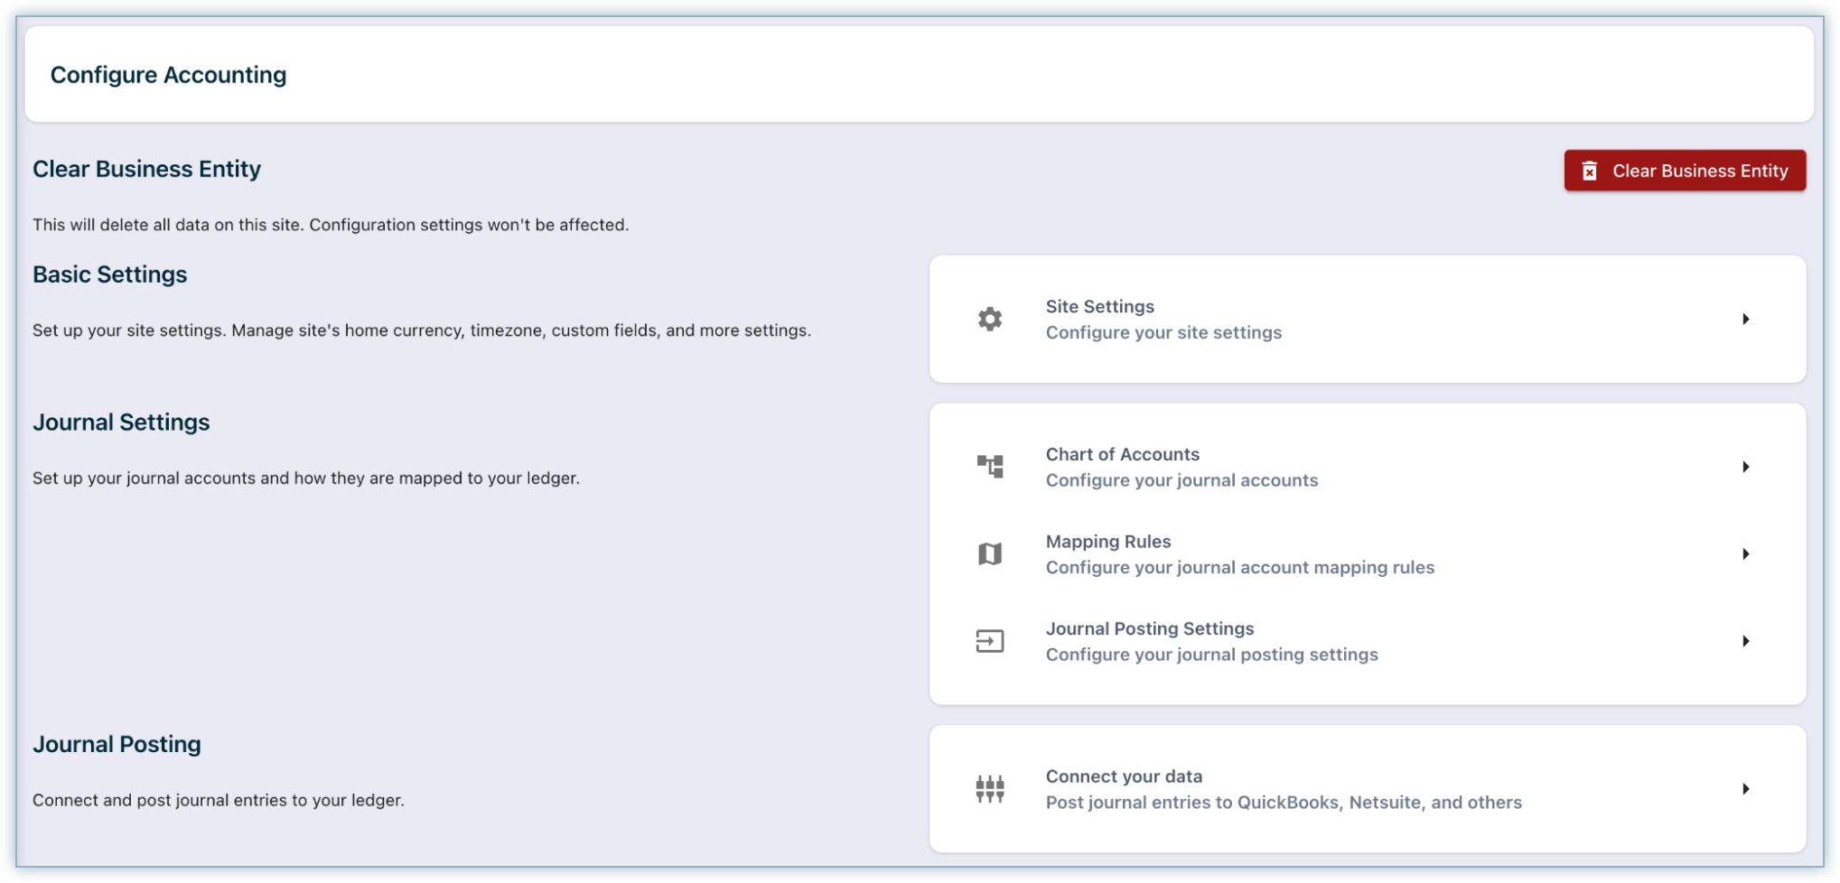
Task: Expand Site Settings using its right arrow
Action: coord(1746,319)
